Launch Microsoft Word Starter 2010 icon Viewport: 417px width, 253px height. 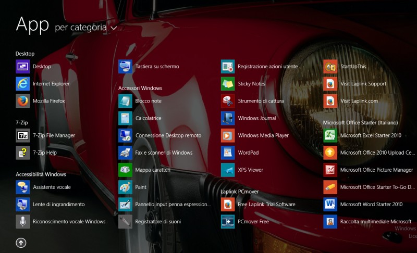click(x=330, y=205)
